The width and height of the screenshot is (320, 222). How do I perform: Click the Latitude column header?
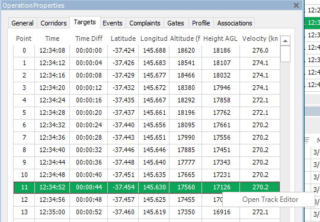(123, 38)
